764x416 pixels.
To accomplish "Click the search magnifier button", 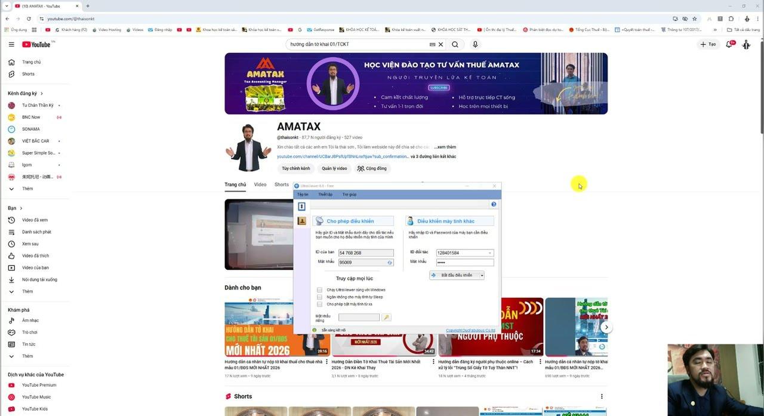I will tap(455, 44).
